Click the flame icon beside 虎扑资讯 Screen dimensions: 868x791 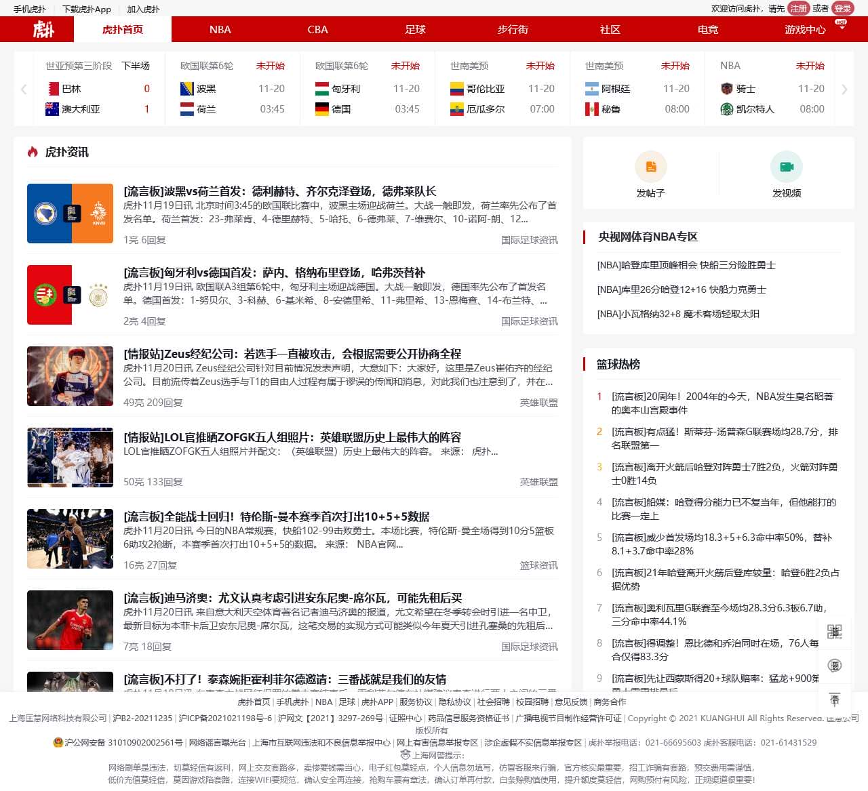(33, 152)
